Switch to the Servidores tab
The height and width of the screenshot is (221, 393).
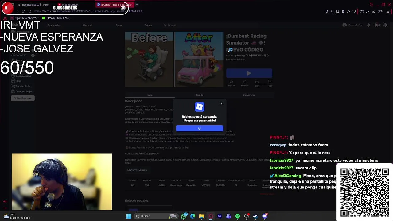249,95
